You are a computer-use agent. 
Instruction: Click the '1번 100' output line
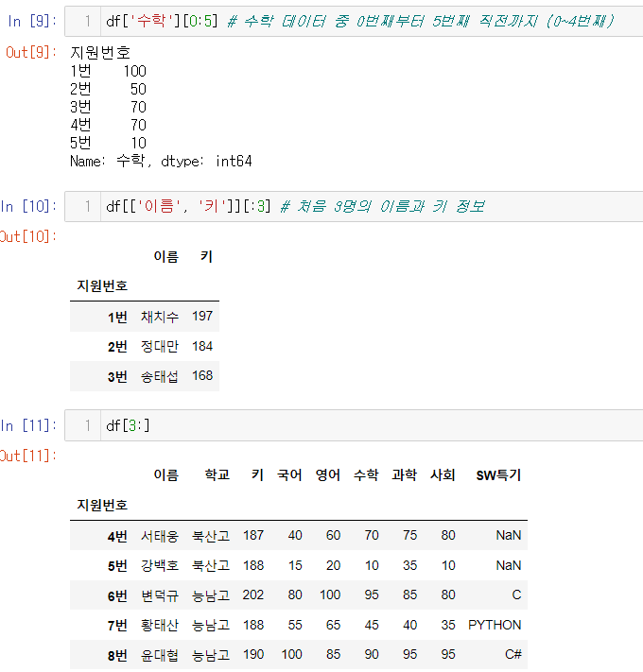click(108, 71)
